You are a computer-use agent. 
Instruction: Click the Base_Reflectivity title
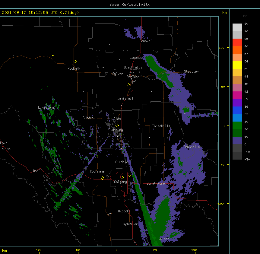tap(130, 5)
